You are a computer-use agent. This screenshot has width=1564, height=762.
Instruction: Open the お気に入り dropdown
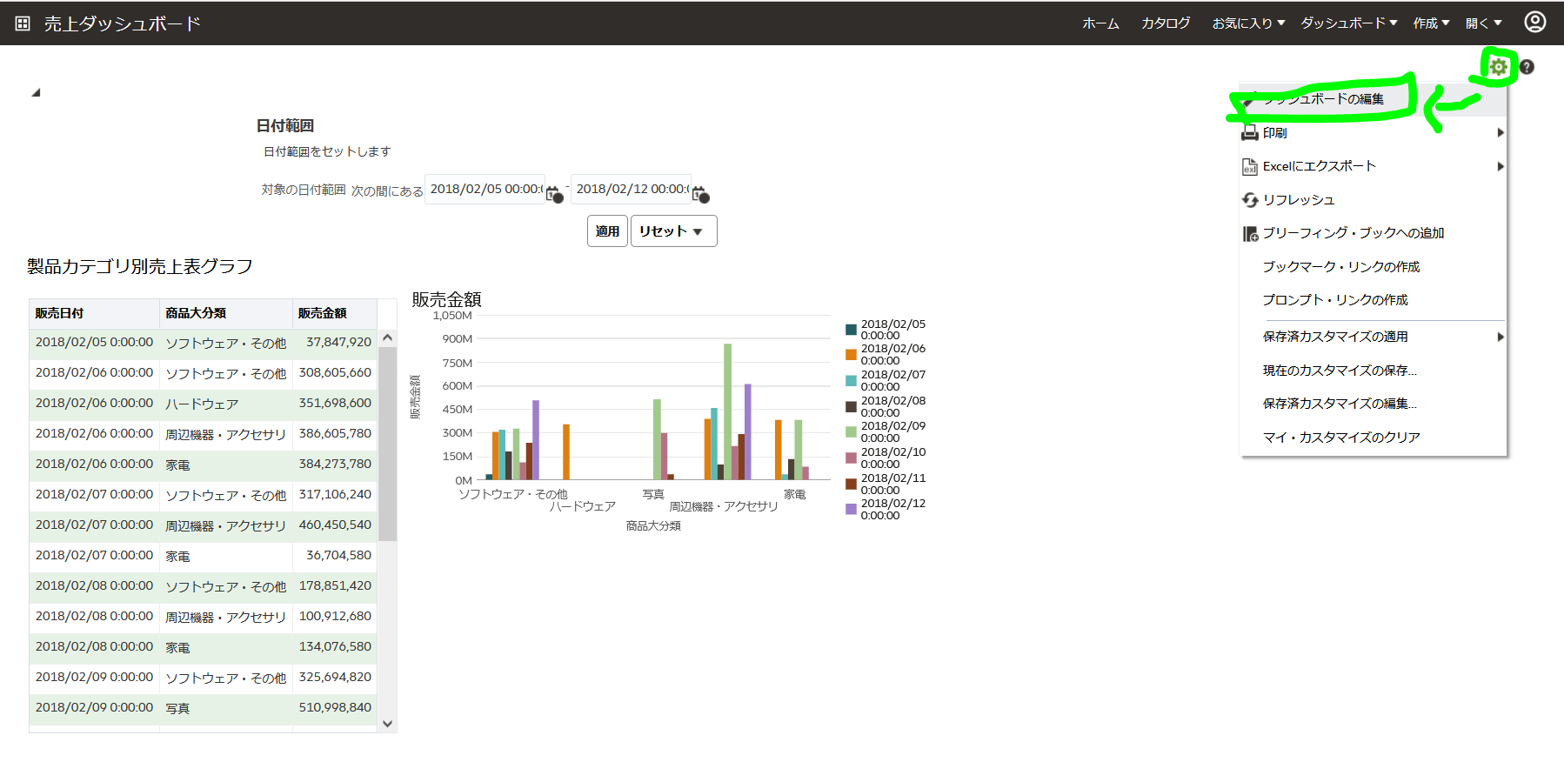1248,23
